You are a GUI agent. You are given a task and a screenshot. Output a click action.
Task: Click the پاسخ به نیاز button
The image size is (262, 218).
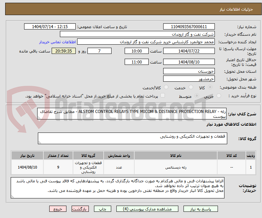[200, 209]
